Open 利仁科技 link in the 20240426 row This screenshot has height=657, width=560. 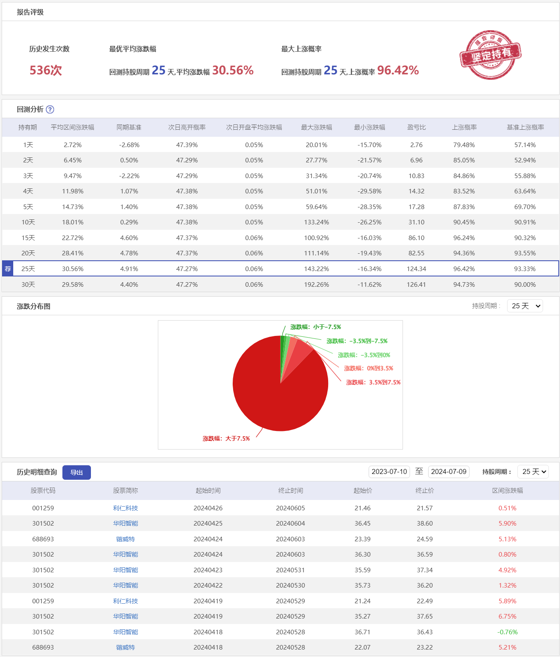(x=126, y=508)
